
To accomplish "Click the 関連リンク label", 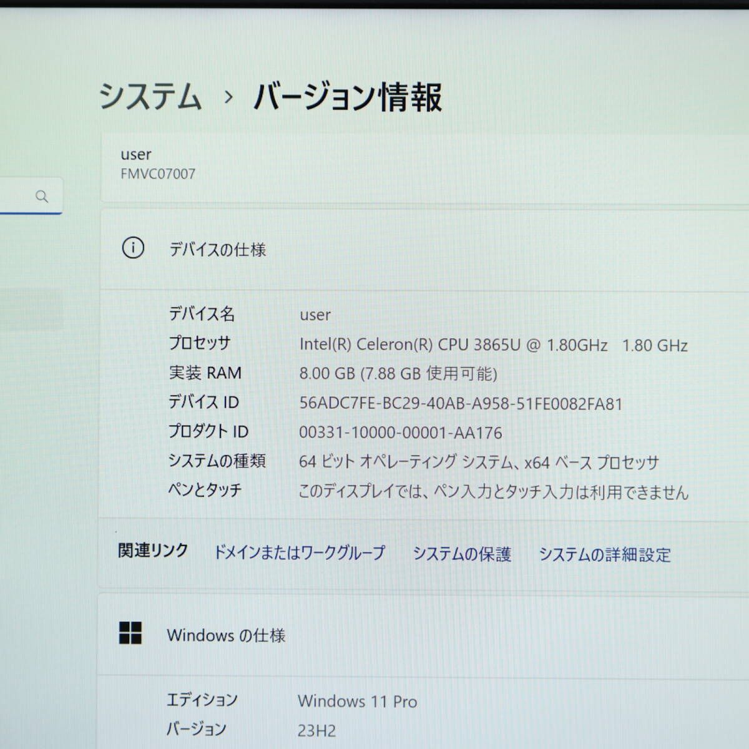I will click(154, 551).
